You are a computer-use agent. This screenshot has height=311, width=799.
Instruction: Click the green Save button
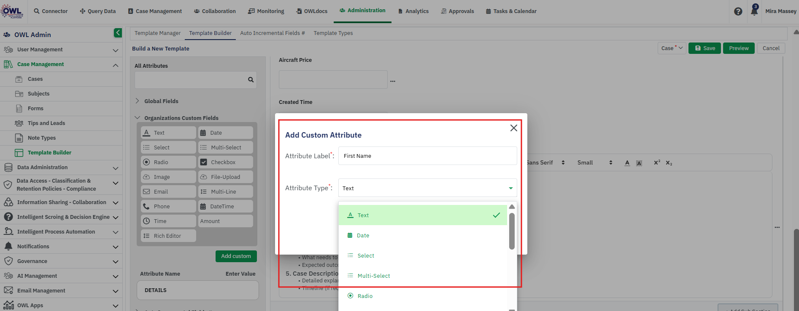pyautogui.click(x=705, y=48)
